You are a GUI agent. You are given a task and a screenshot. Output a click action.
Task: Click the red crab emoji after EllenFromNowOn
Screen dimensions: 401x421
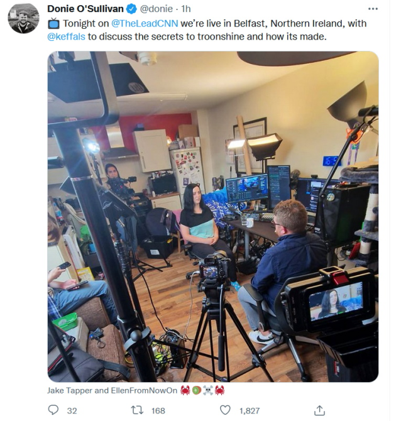tap(185, 390)
